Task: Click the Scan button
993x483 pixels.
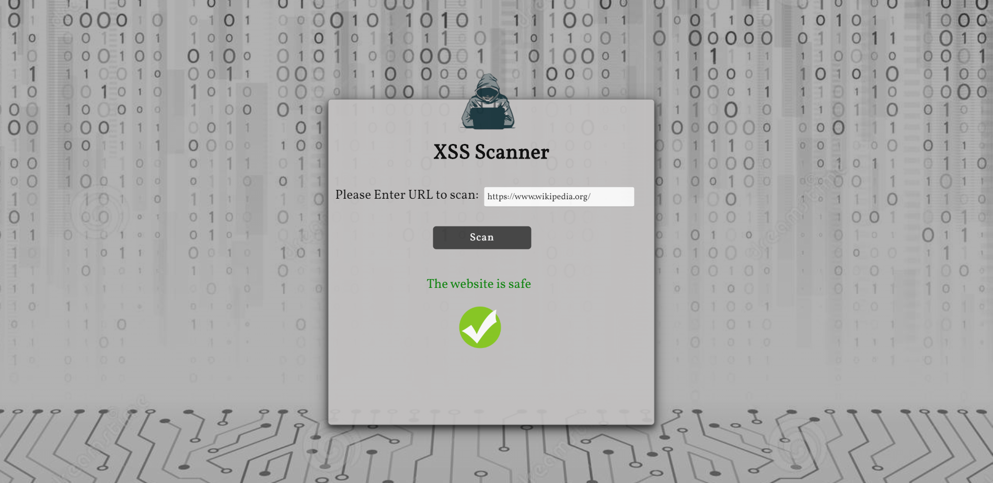Action: tap(482, 237)
